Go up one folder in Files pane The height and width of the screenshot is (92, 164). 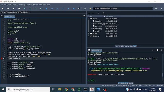click(98, 13)
